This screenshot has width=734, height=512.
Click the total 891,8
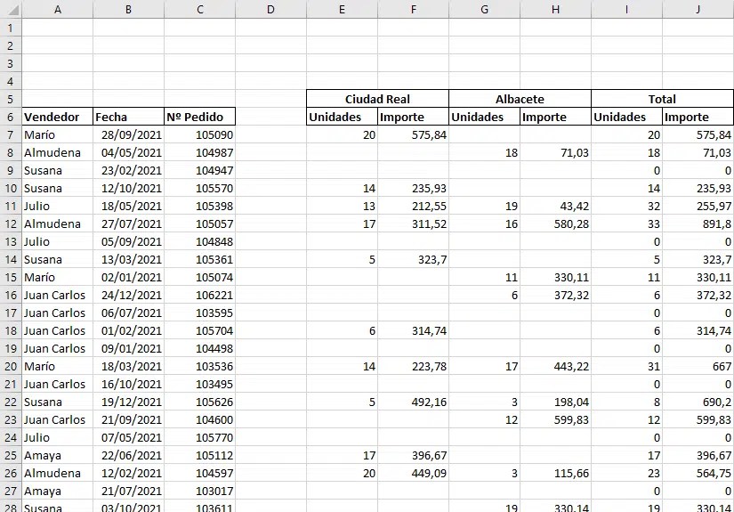[698, 223]
